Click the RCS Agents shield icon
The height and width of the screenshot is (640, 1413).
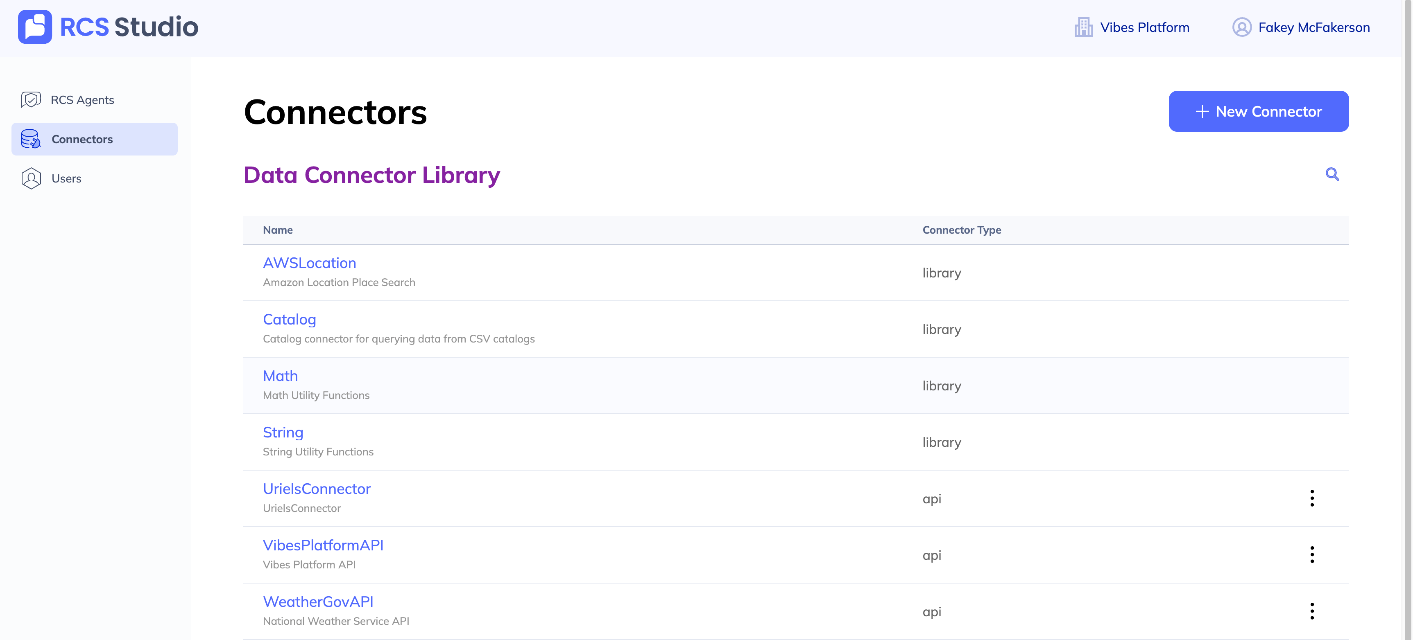pyautogui.click(x=31, y=100)
